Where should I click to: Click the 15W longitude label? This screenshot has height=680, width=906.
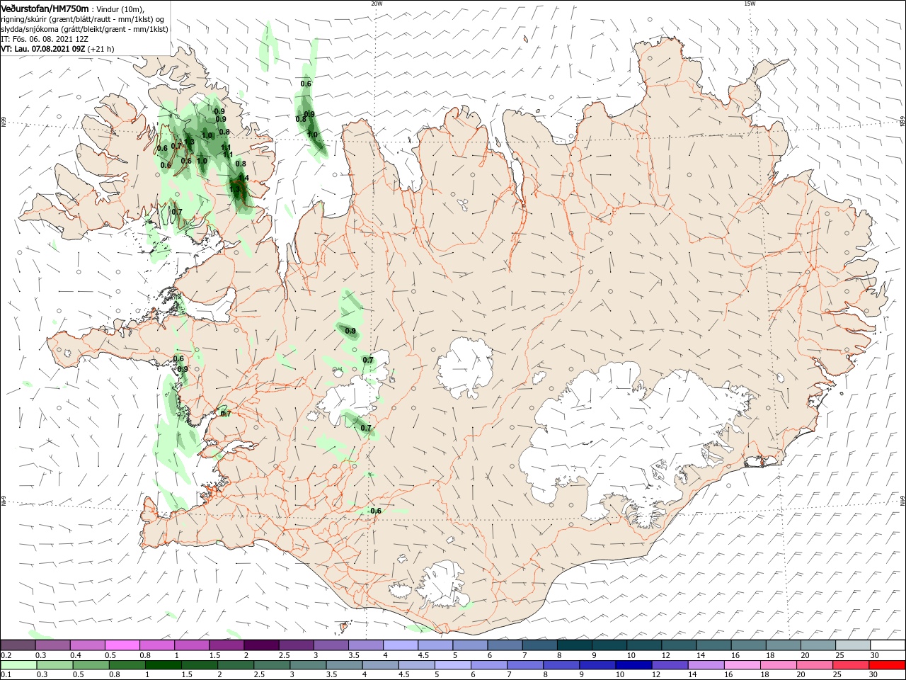(x=750, y=4)
